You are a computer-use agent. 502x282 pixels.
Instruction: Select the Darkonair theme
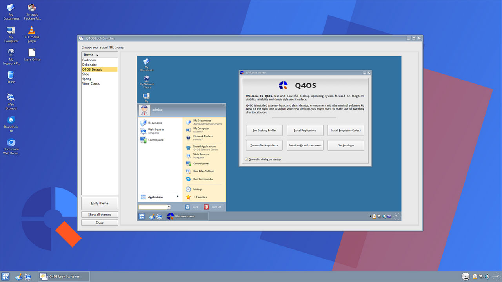tap(100, 60)
